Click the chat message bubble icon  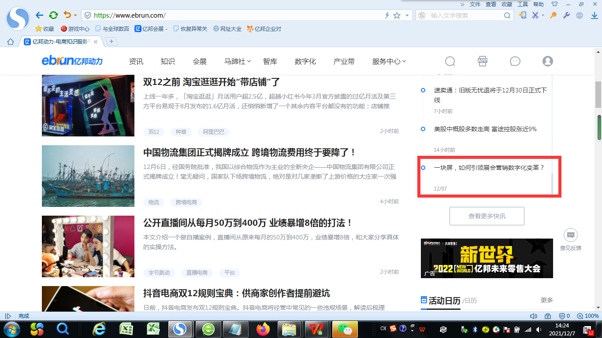point(515,61)
